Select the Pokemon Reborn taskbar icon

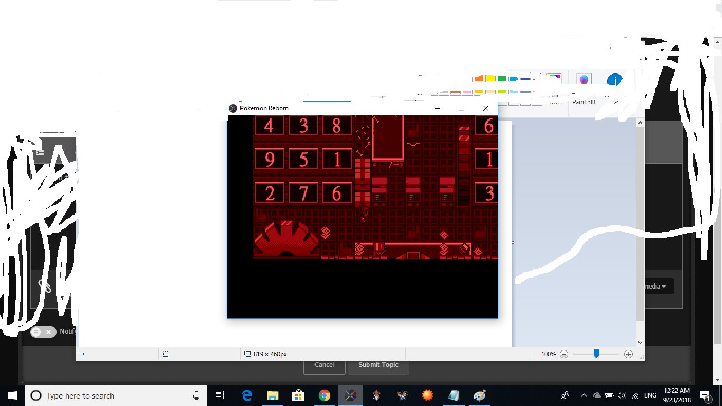point(350,395)
